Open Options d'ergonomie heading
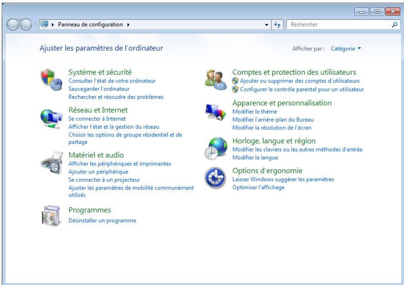The image size is (404, 285). tap(267, 171)
